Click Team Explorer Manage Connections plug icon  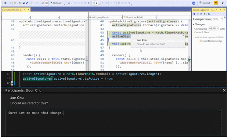coord(204,14)
